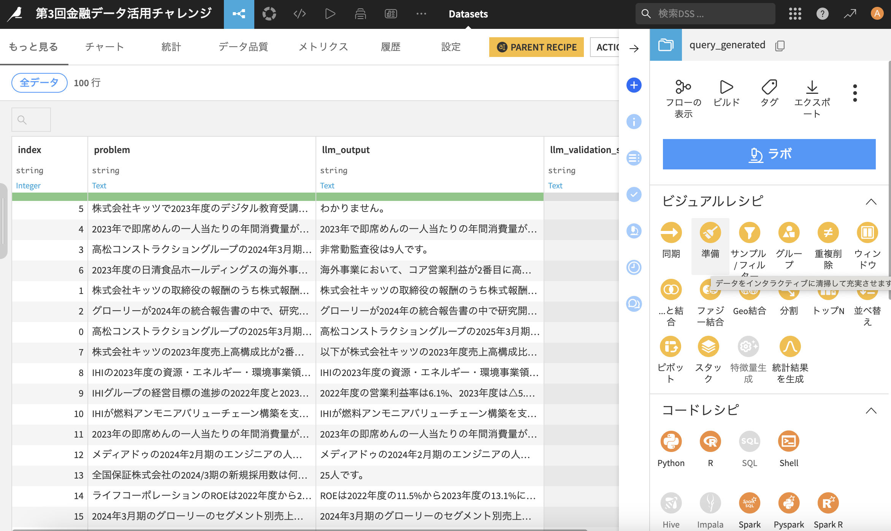Open the データ品質 tab
This screenshot has height=531, width=891.
243,47
